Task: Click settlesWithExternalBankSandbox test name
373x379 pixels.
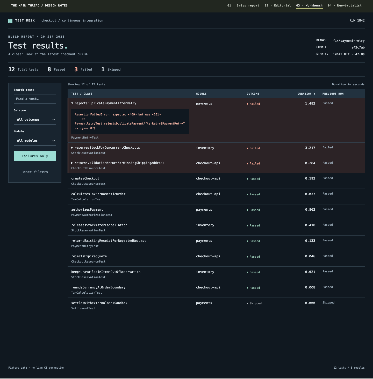Action: (x=99, y=303)
